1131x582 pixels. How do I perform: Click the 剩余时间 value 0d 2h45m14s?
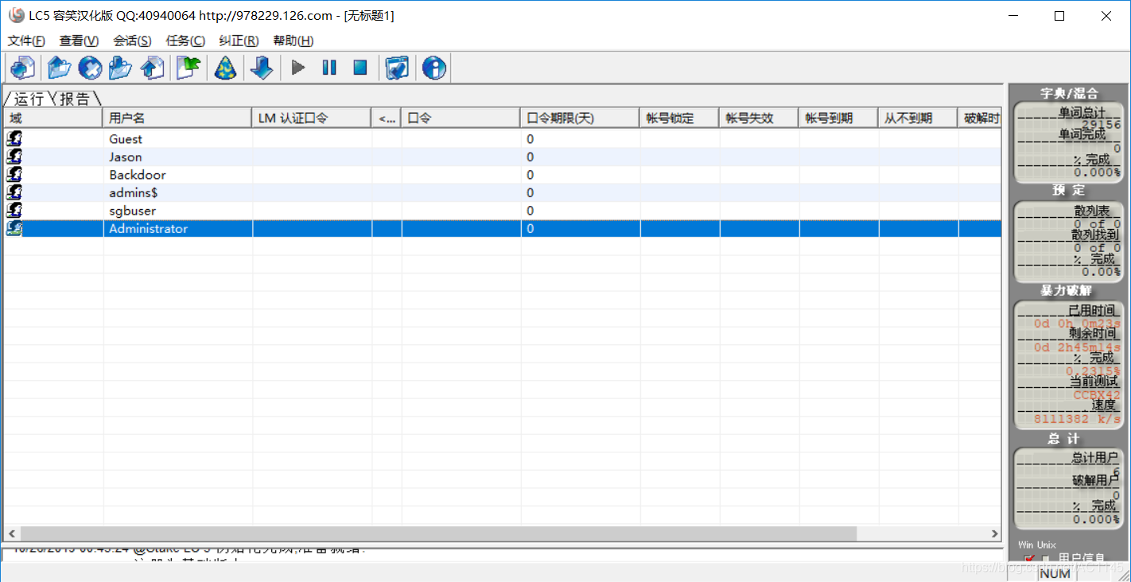coord(1077,347)
